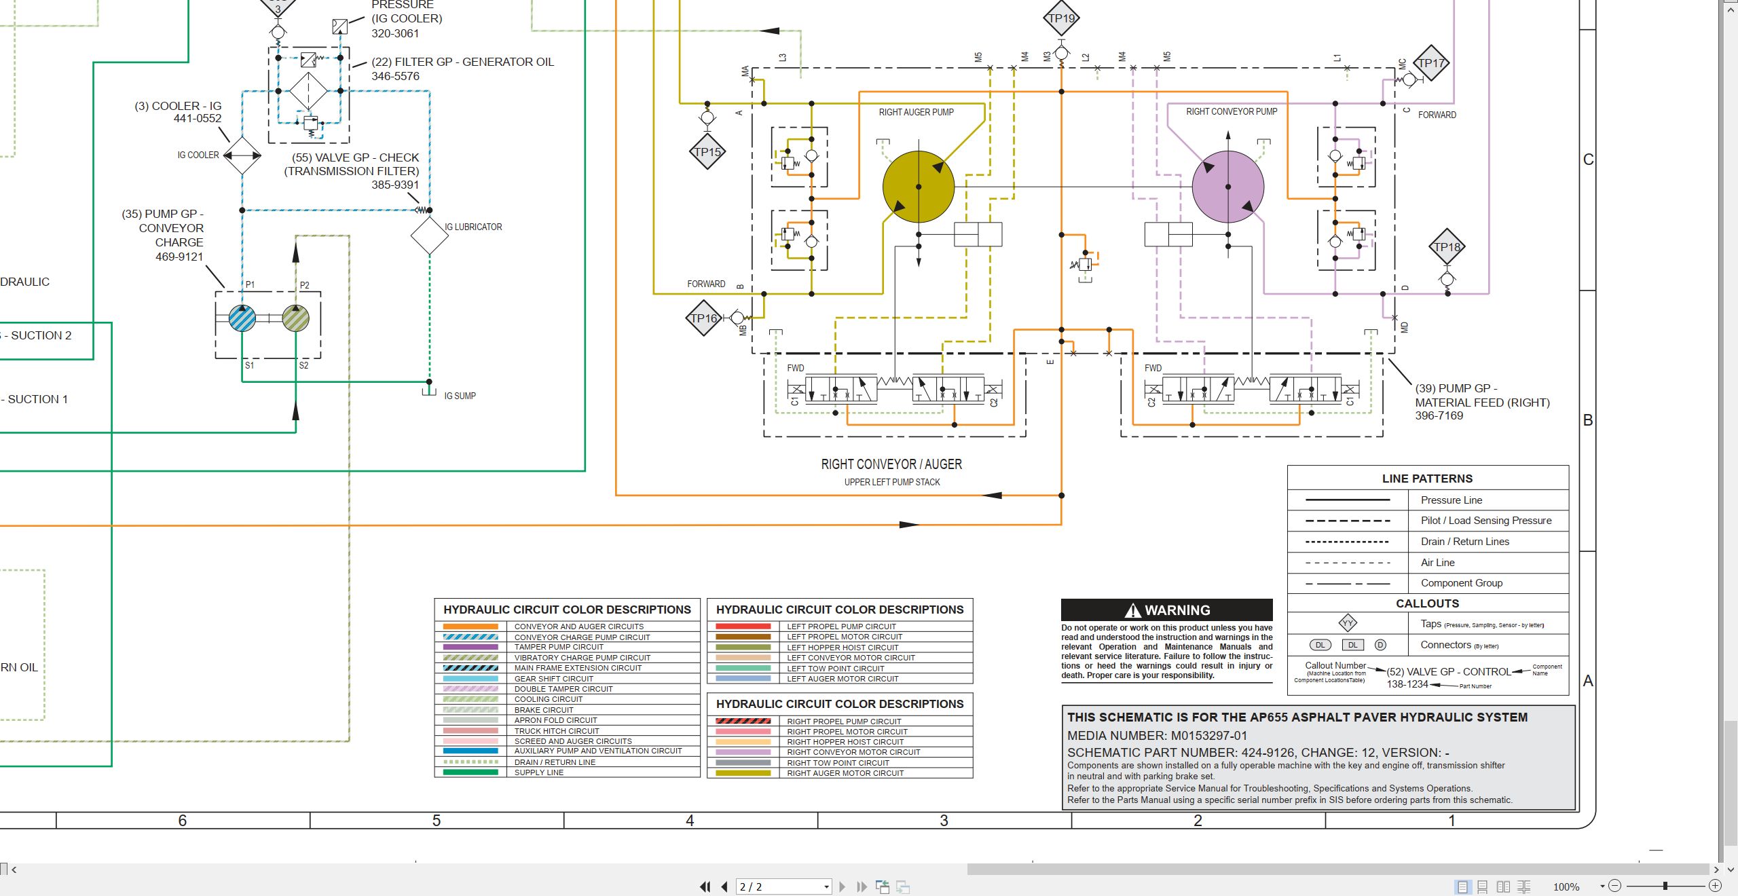Image resolution: width=1738 pixels, height=896 pixels.
Task: Switch to continuous page view
Action: tap(1483, 886)
